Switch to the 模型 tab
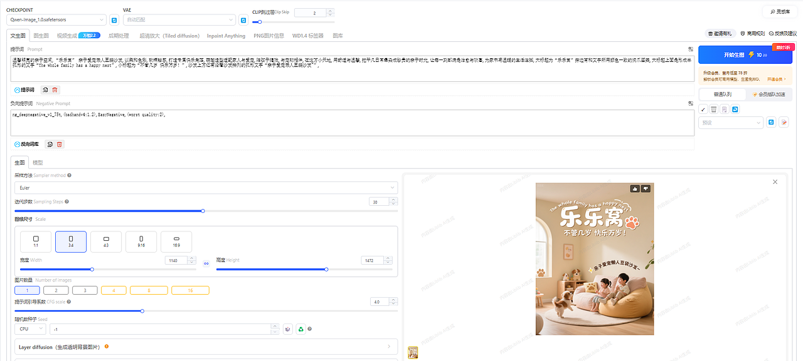 pos(37,162)
